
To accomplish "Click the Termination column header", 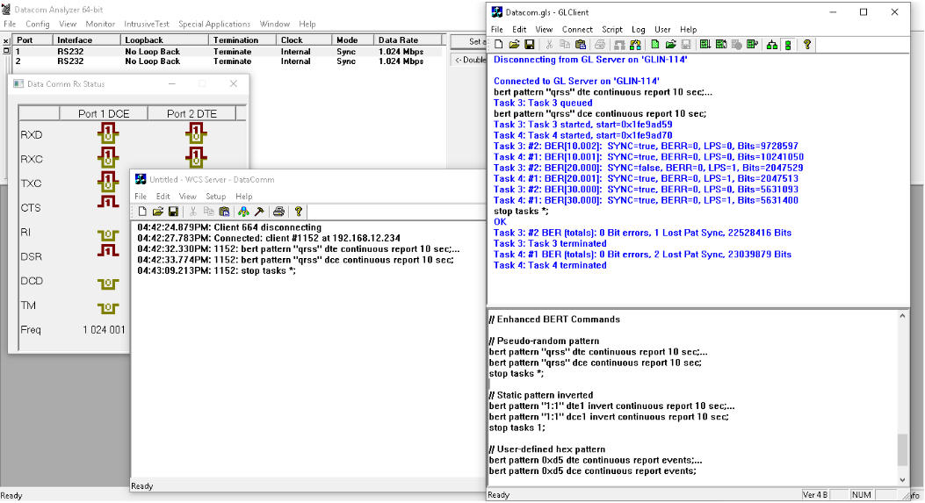I will coord(242,40).
